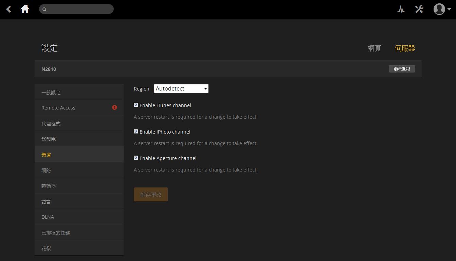Select 頻道 in the sidebar

(79, 155)
